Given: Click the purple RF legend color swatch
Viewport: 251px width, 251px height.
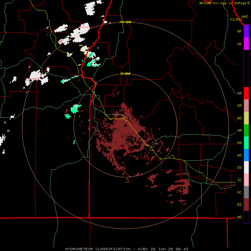Looking at the screenshot, I should [x=246, y=31].
